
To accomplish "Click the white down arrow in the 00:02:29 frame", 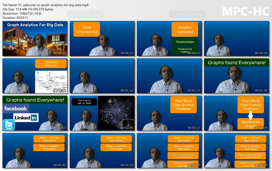I will pos(250,116).
